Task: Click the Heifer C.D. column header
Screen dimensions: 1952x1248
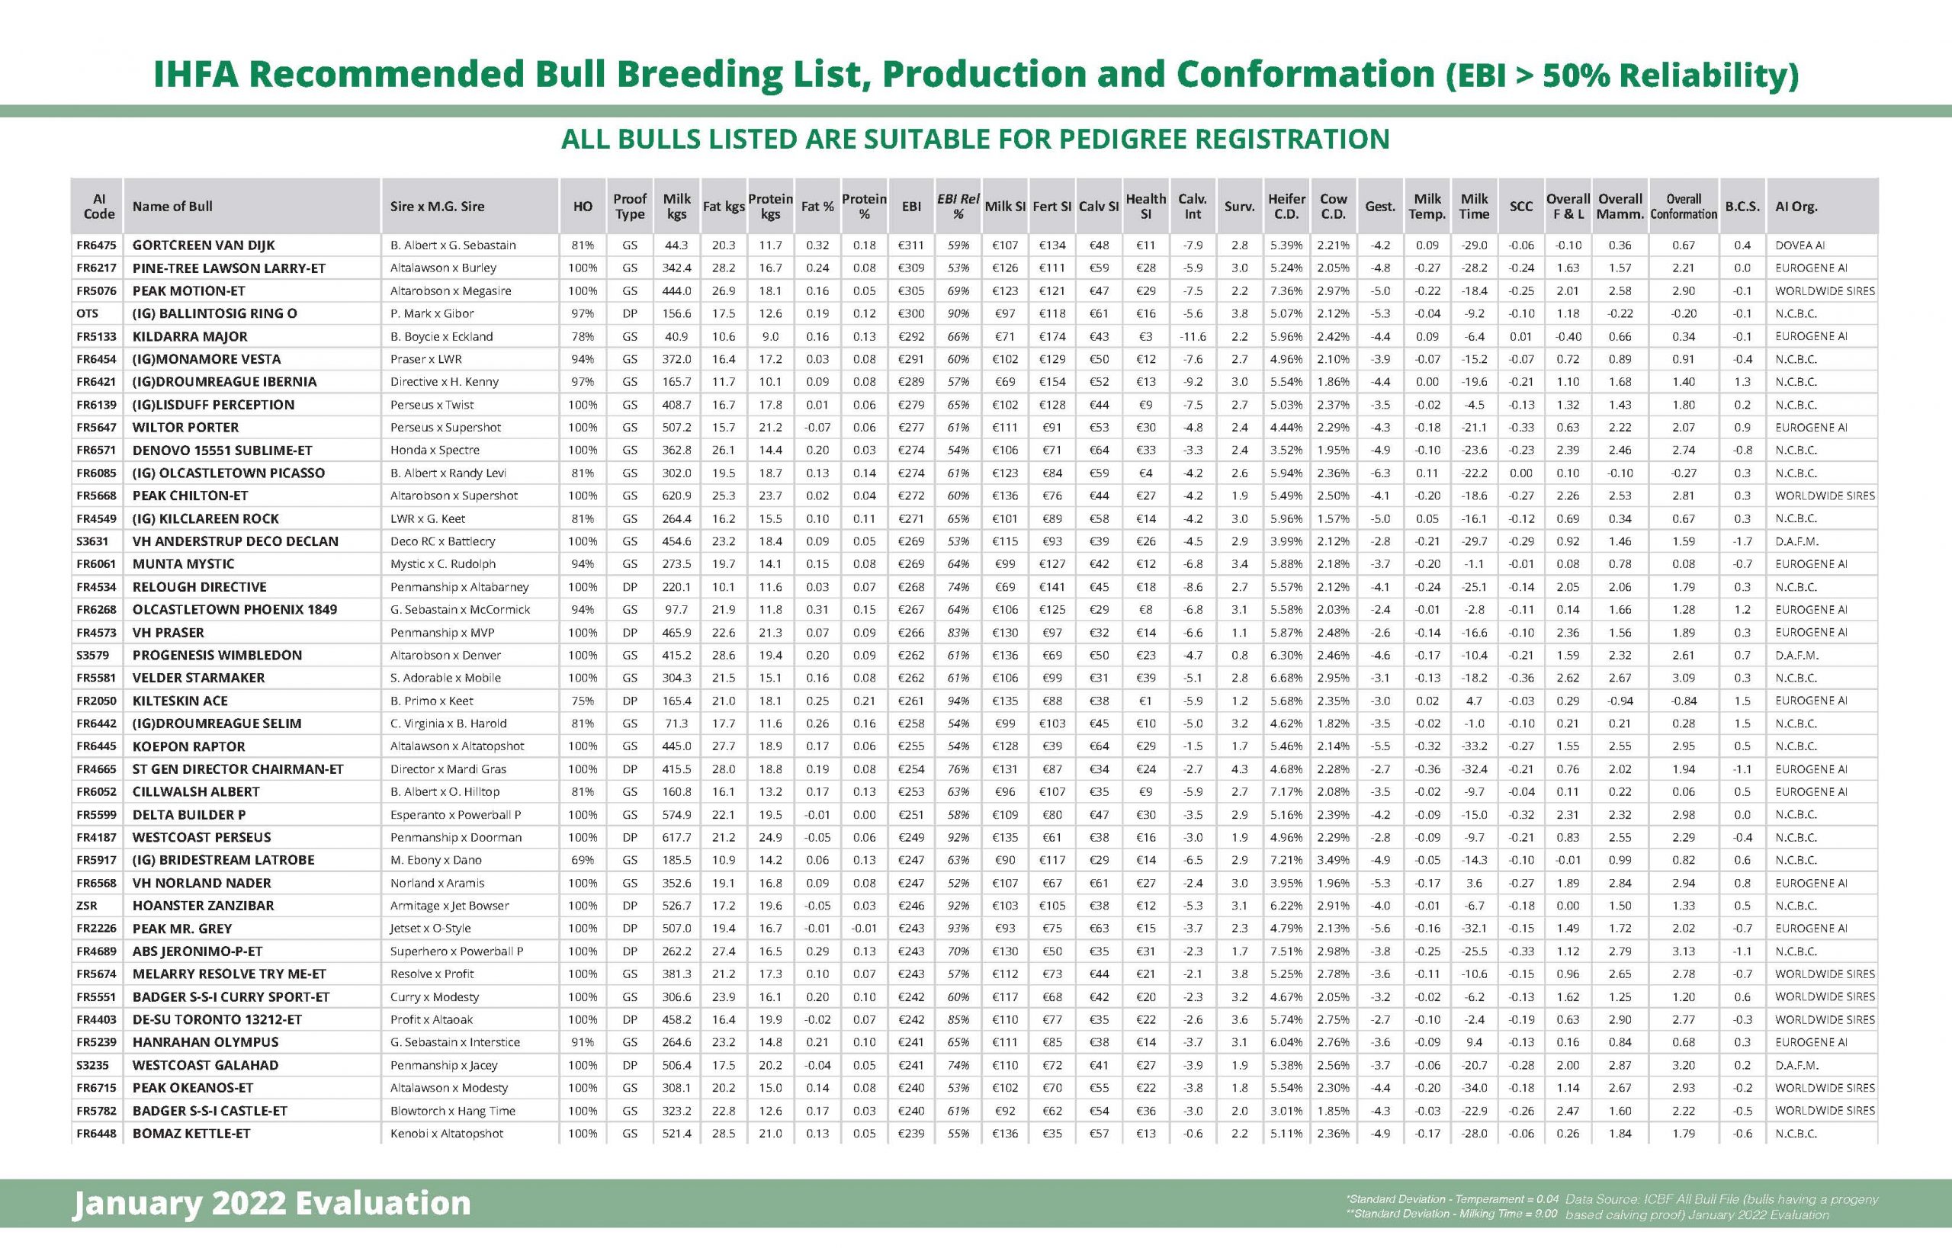Action: 1286,207
